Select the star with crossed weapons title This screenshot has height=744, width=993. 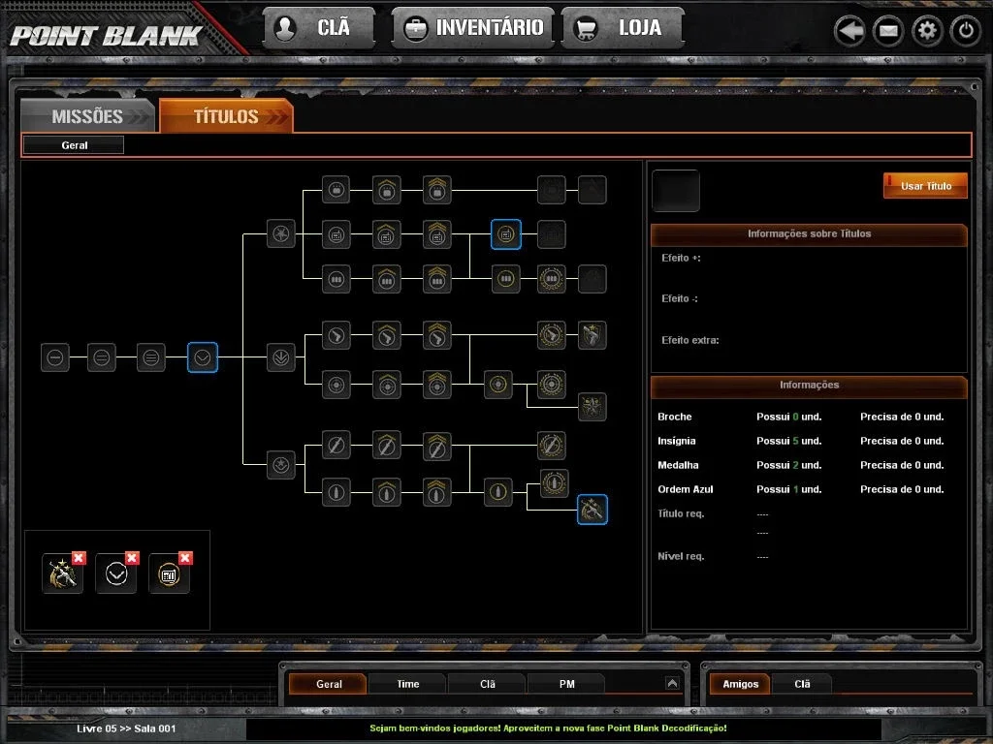pyautogui.click(x=593, y=407)
